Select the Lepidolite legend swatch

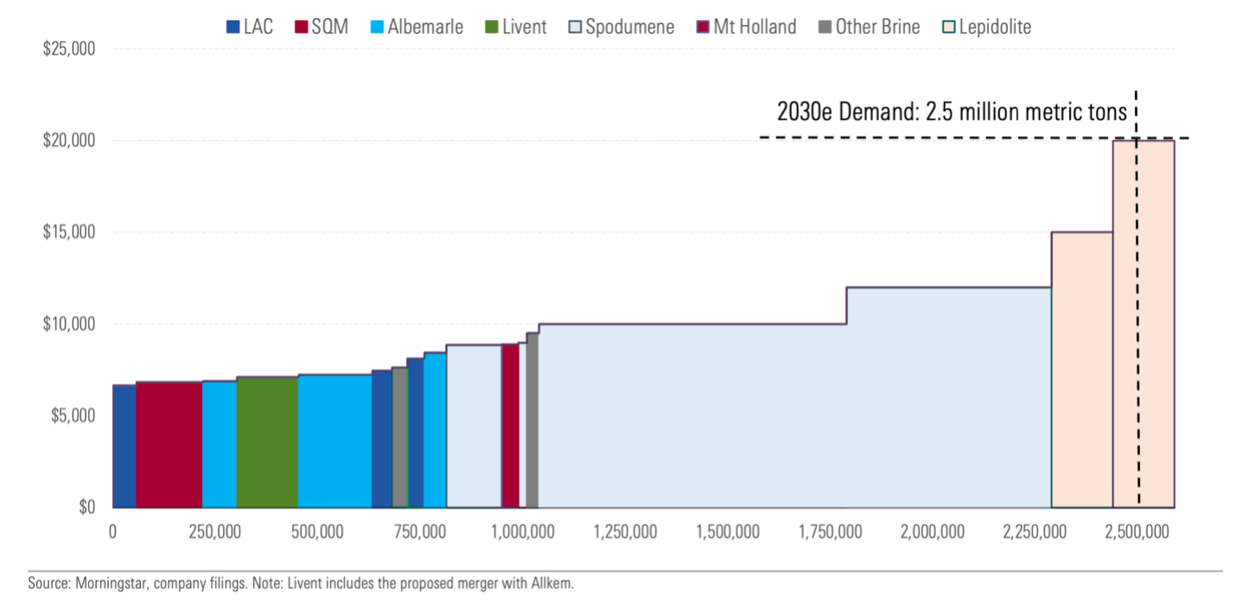[949, 28]
